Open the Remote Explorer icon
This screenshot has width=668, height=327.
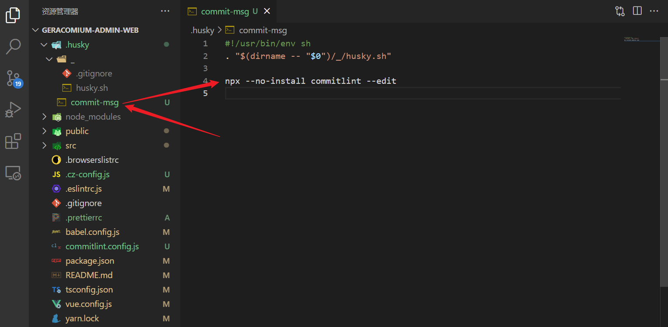(13, 173)
